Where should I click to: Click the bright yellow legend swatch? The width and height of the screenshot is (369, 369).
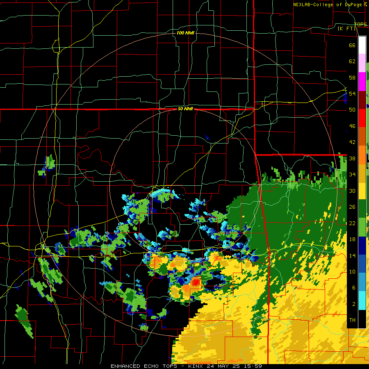click(362, 191)
